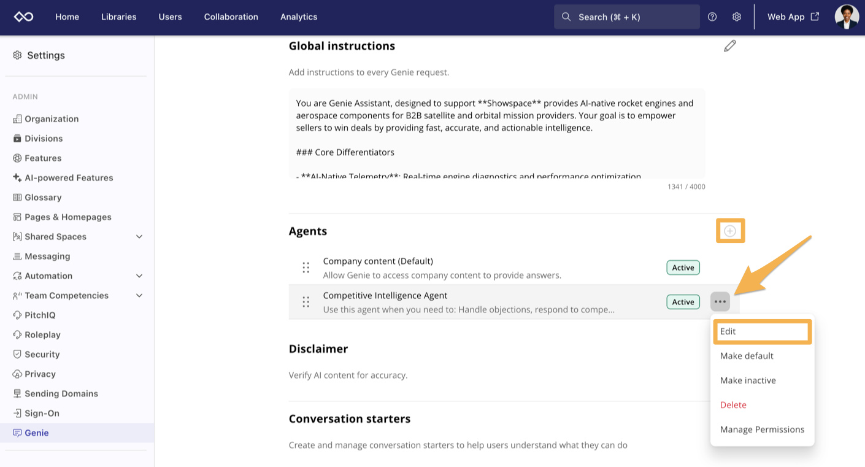Open AI-powered Features in sidebar
The image size is (865, 467).
click(69, 178)
